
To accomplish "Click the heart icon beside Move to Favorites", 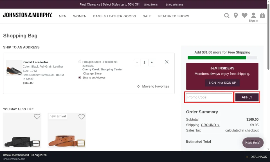I will pos(138,86).
